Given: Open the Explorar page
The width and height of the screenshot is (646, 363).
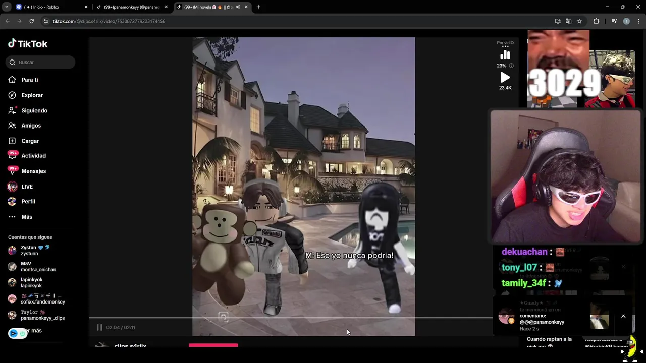Looking at the screenshot, I should point(32,95).
